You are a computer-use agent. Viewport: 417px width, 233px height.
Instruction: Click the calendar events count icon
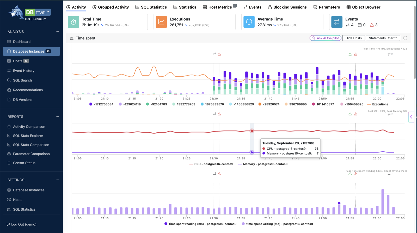(x=360, y=25)
